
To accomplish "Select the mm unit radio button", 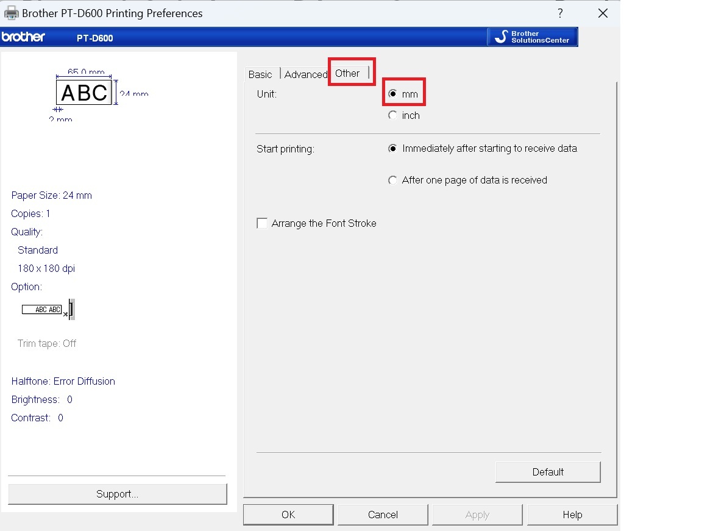I will [x=393, y=94].
